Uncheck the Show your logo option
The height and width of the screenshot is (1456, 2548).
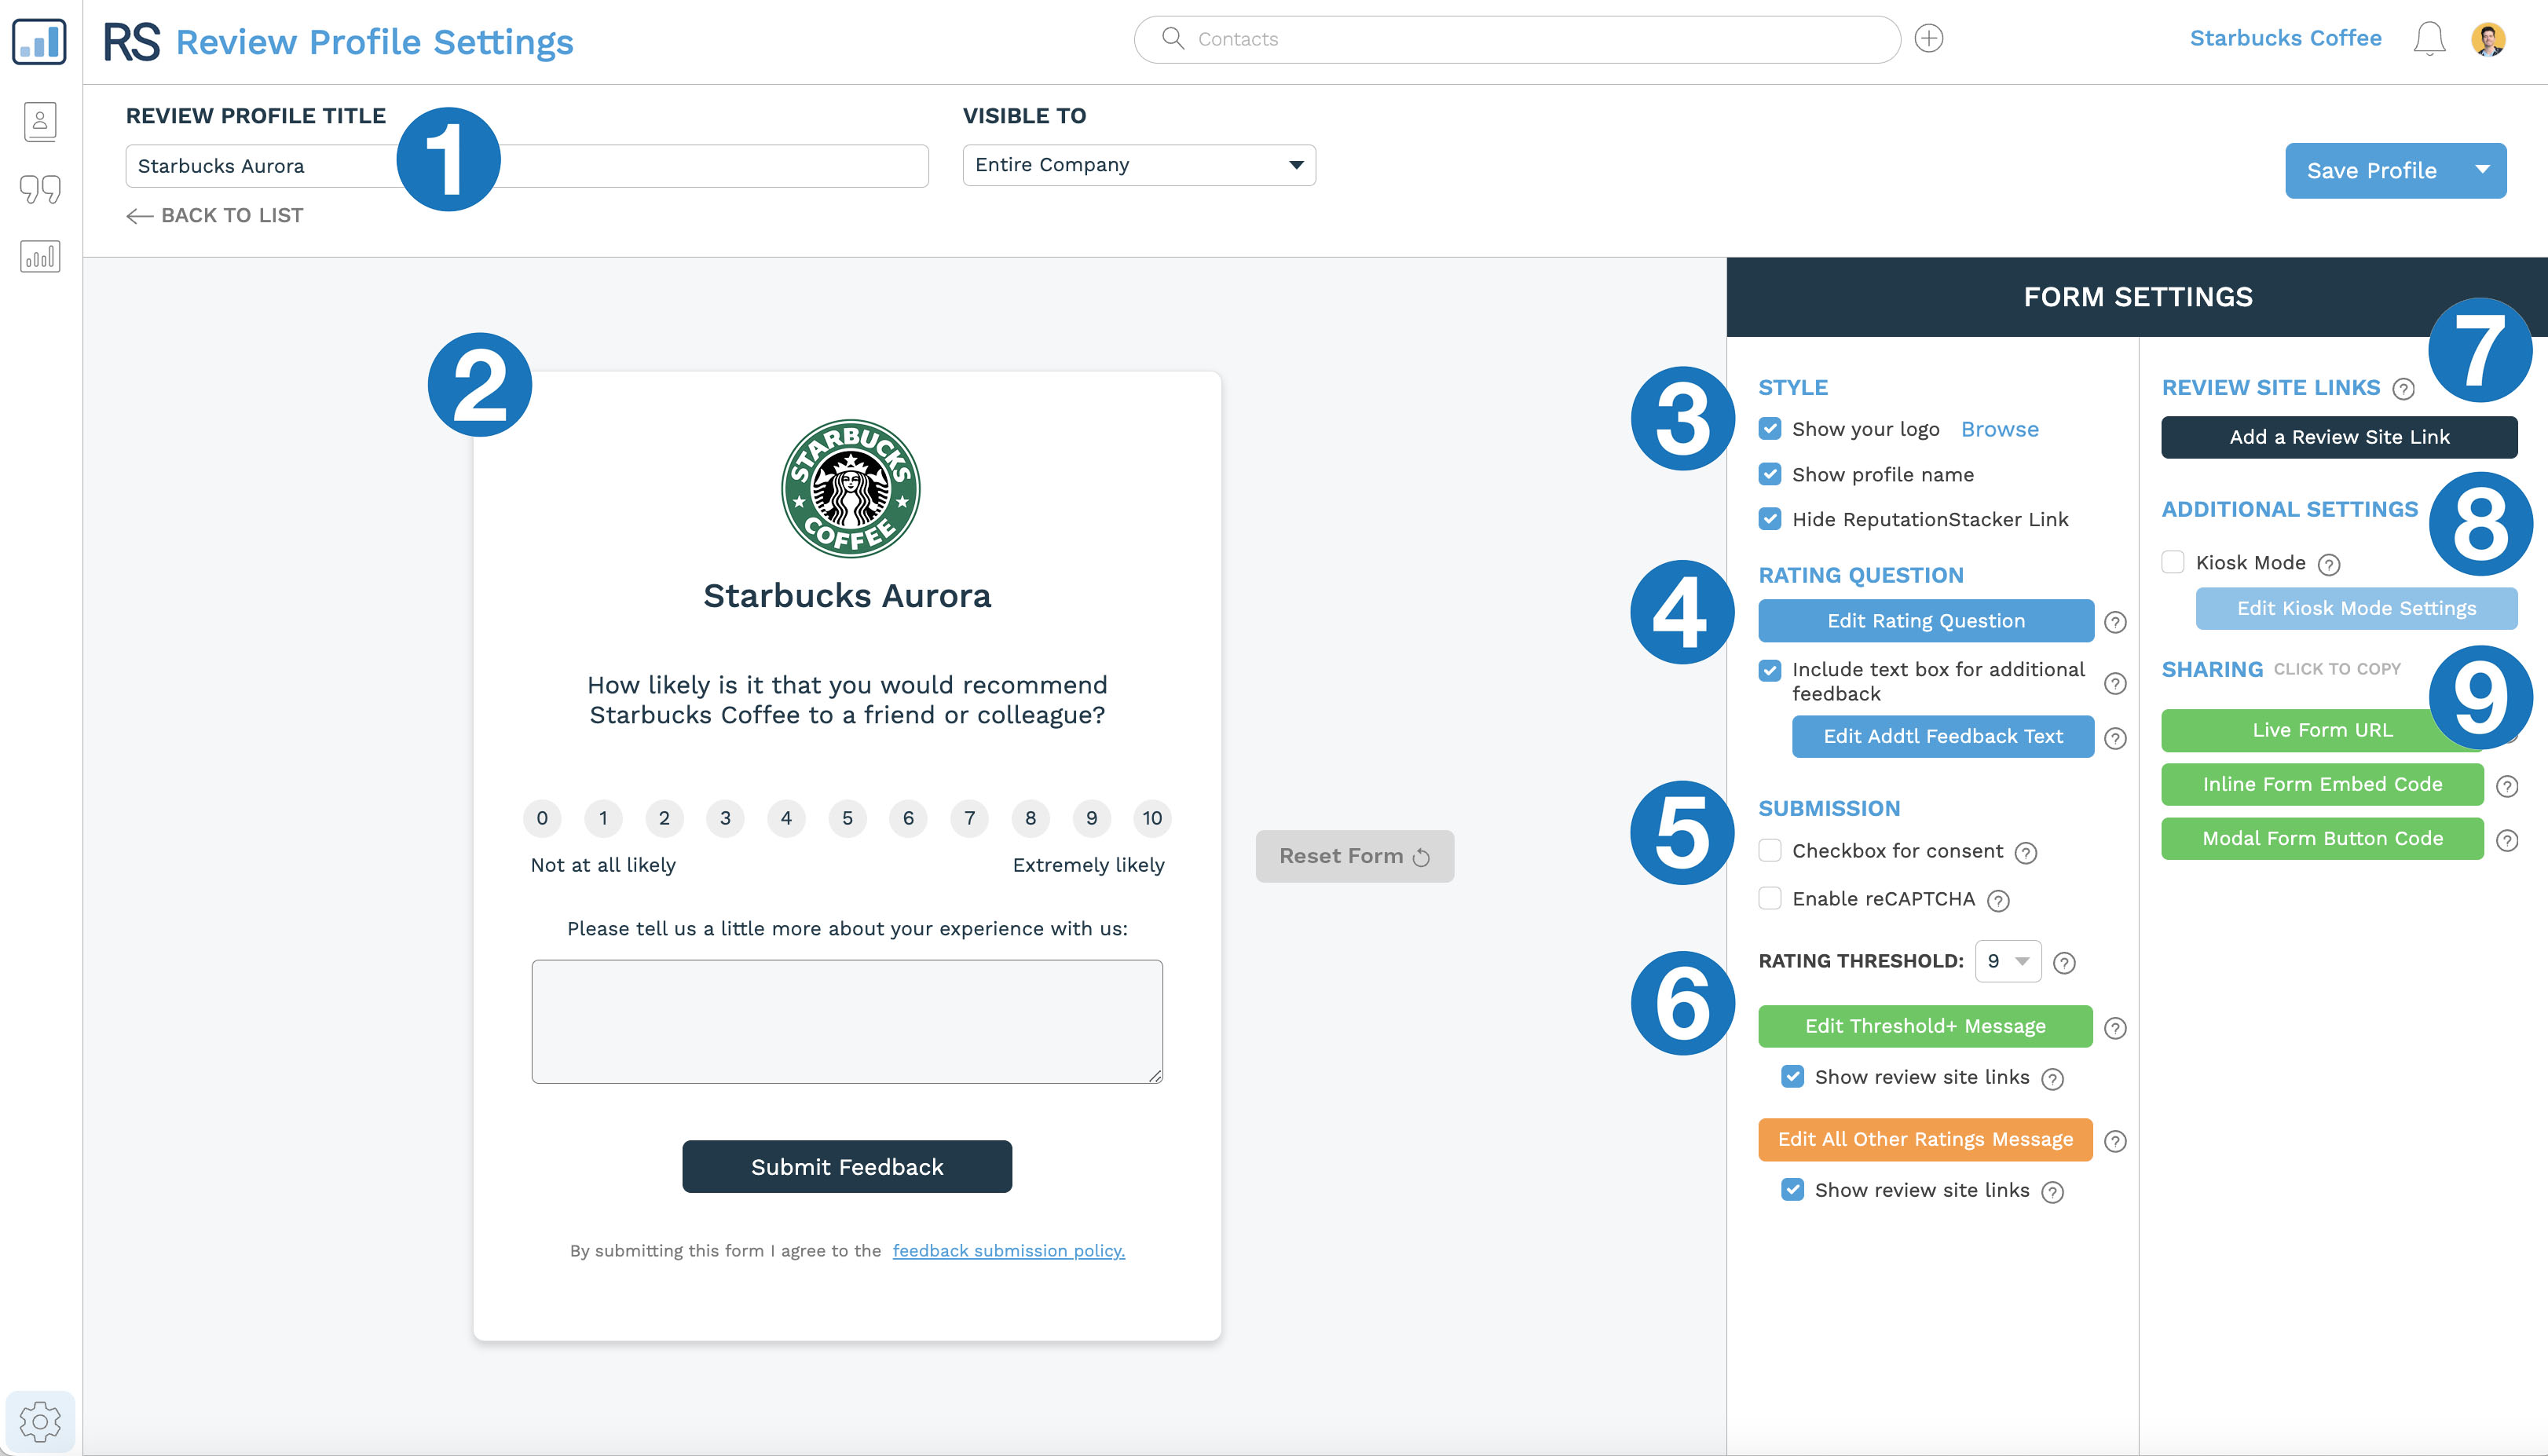(x=1770, y=428)
